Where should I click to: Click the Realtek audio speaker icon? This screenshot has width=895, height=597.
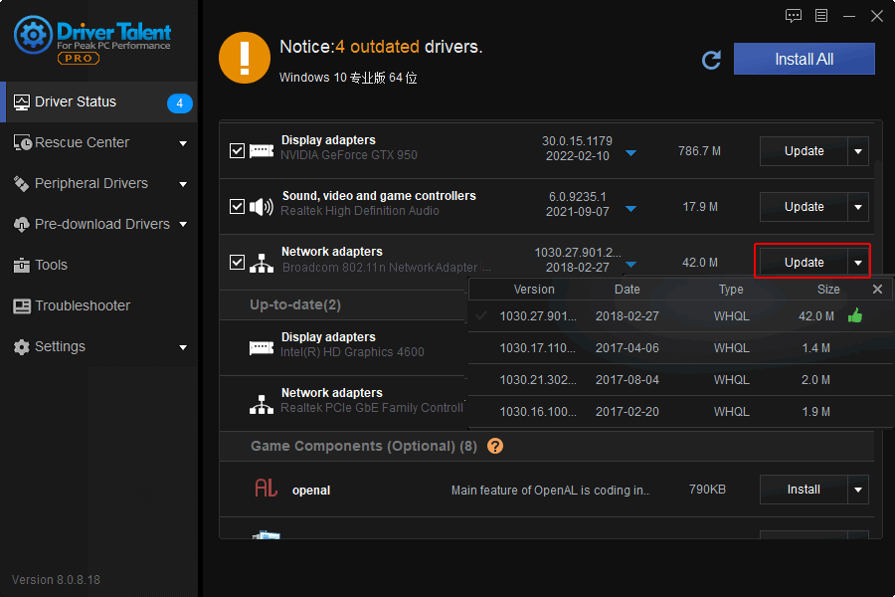tap(262, 206)
